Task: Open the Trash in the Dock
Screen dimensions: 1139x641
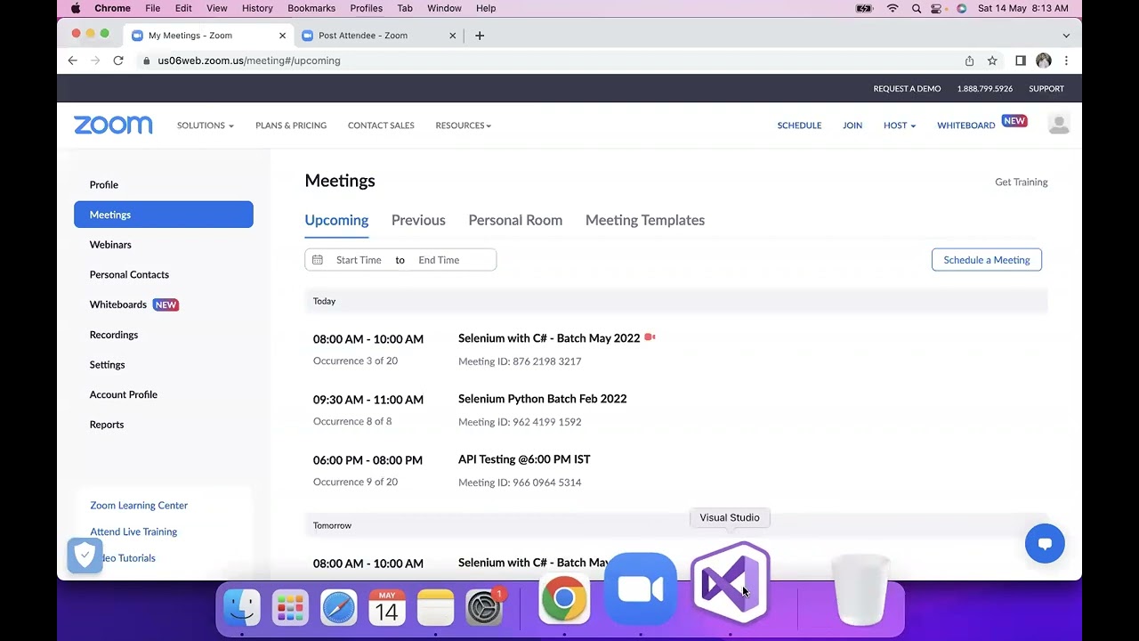Action: tap(860, 589)
